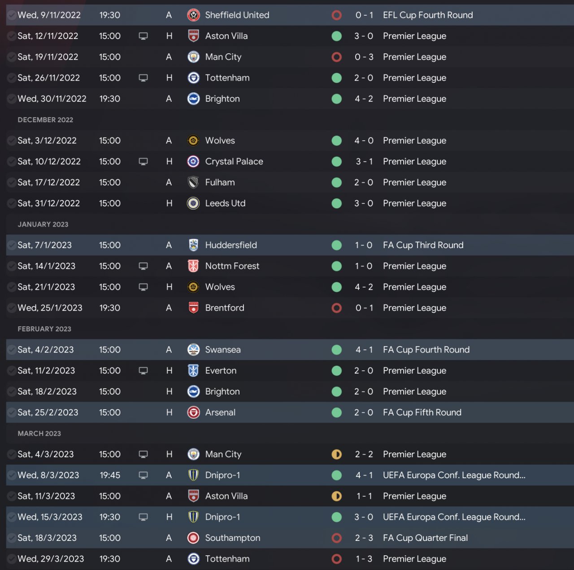Click the Nottm Forest club badge
The height and width of the screenshot is (570, 574).
tap(193, 266)
